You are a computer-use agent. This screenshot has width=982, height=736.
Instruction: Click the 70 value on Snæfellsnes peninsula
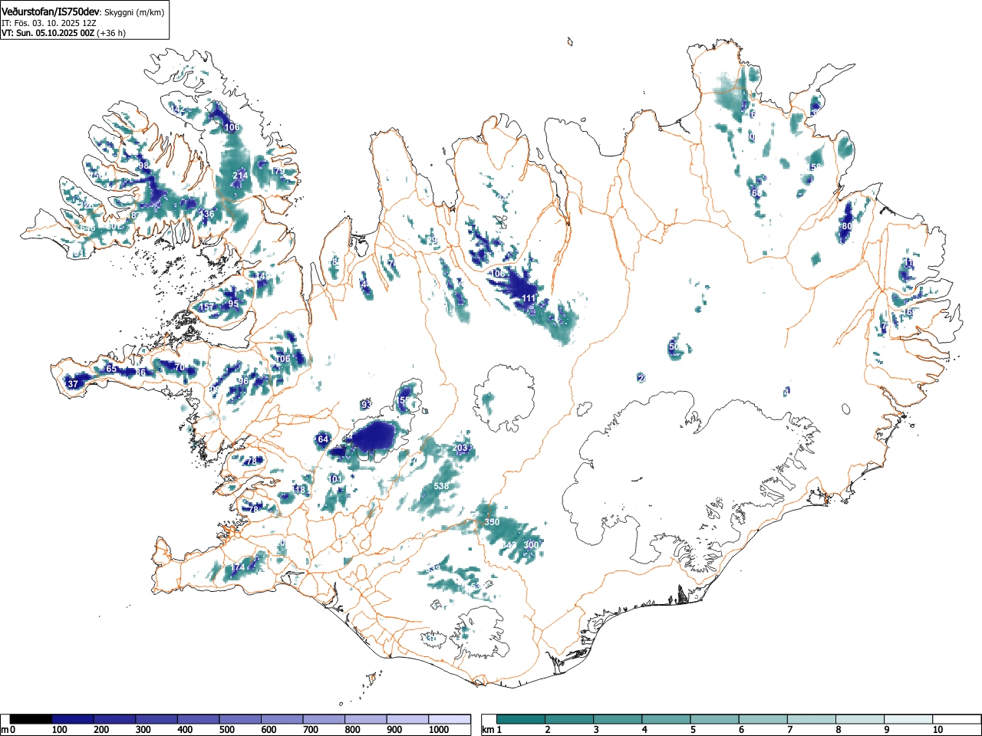[x=180, y=368]
